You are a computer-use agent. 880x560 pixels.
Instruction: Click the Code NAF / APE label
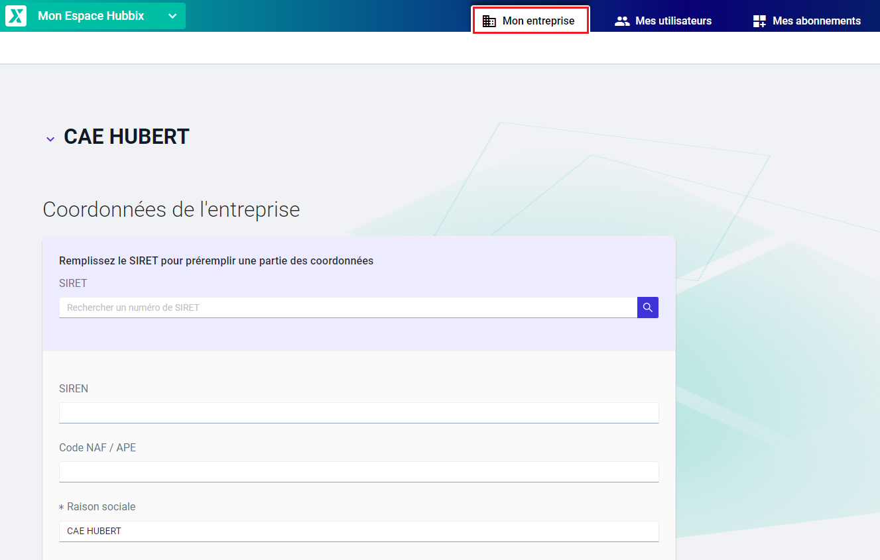[97, 447]
